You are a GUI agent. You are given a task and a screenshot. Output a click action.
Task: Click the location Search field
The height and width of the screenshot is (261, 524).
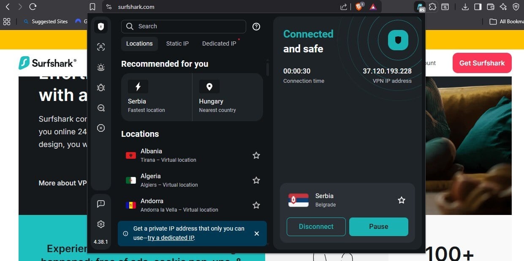(184, 27)
